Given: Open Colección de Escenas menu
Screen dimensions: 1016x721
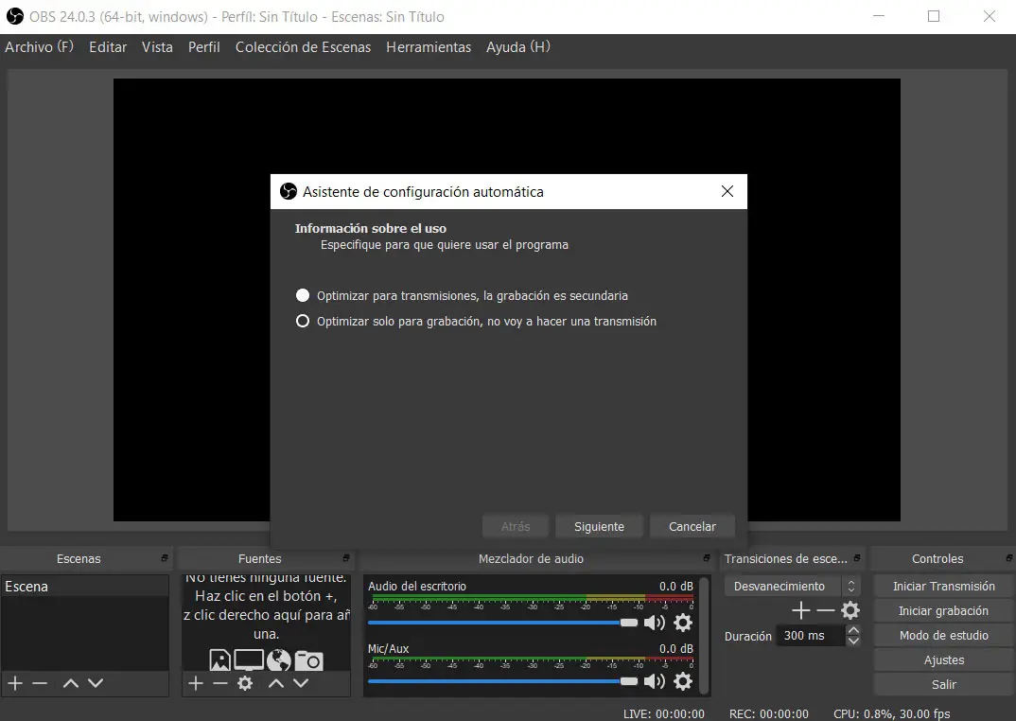Looking at the screenshot, I should [304, 46].
